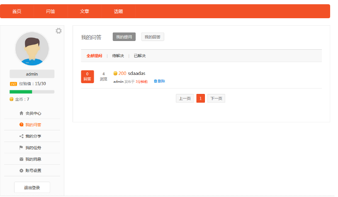This screenshot has width=338, height=197.
Task: Click the 经验值：15/30 text
Action: 32,84
